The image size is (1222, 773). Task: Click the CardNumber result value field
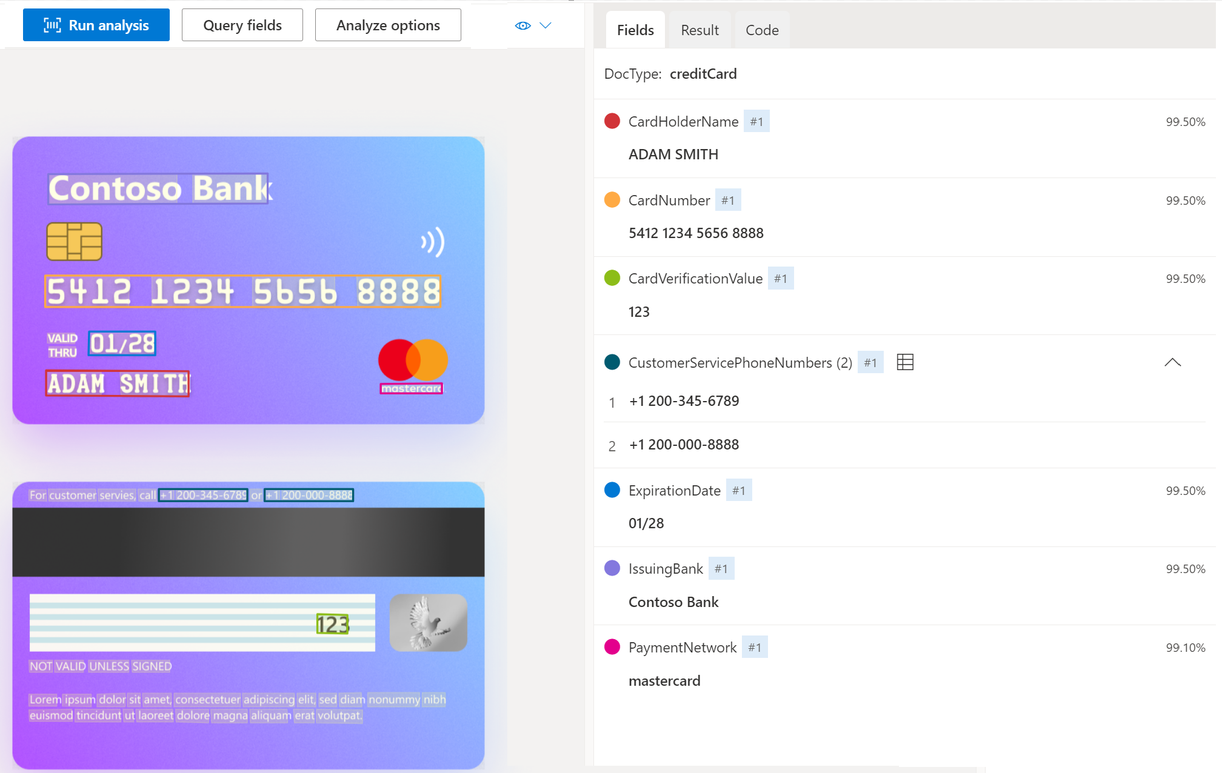(x=696, y=233)
